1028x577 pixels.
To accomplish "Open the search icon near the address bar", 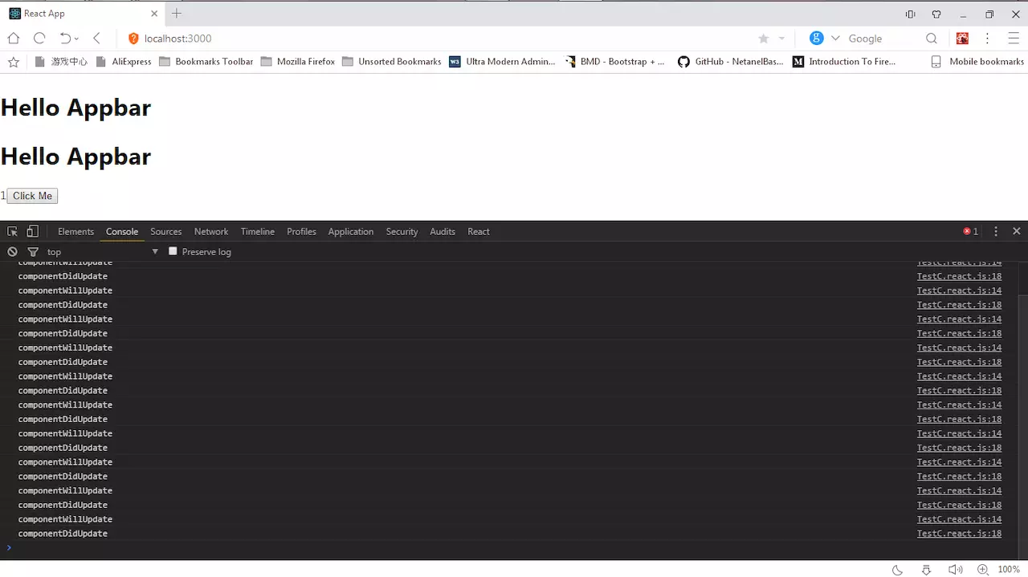I will coord(932,38).
